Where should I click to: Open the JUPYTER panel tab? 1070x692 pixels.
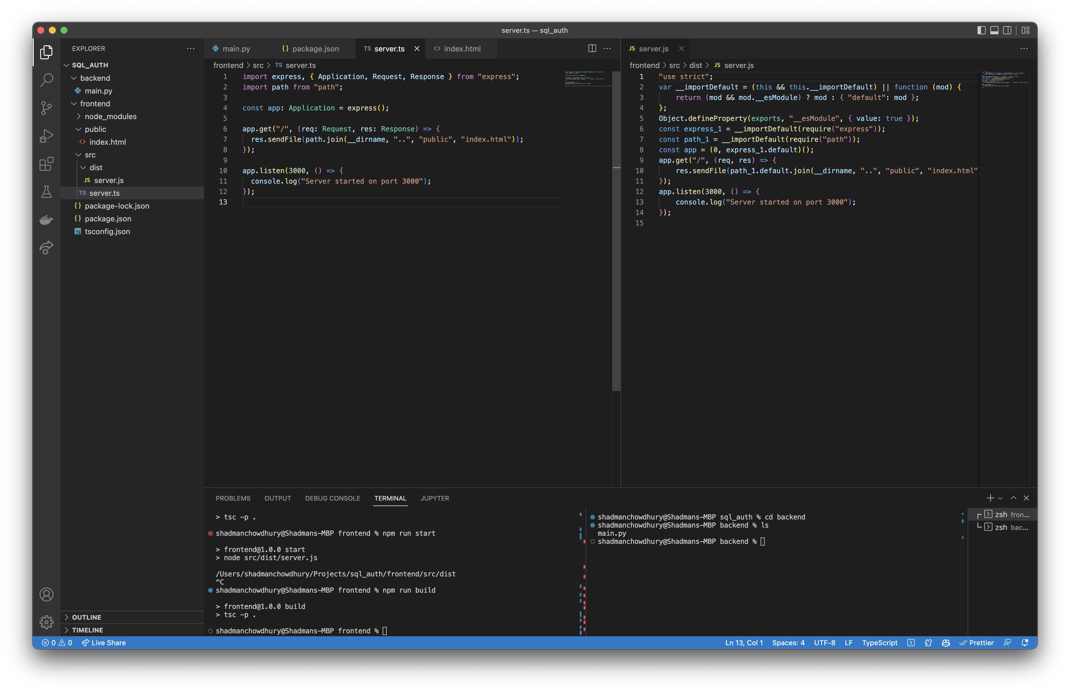point(434,498)
